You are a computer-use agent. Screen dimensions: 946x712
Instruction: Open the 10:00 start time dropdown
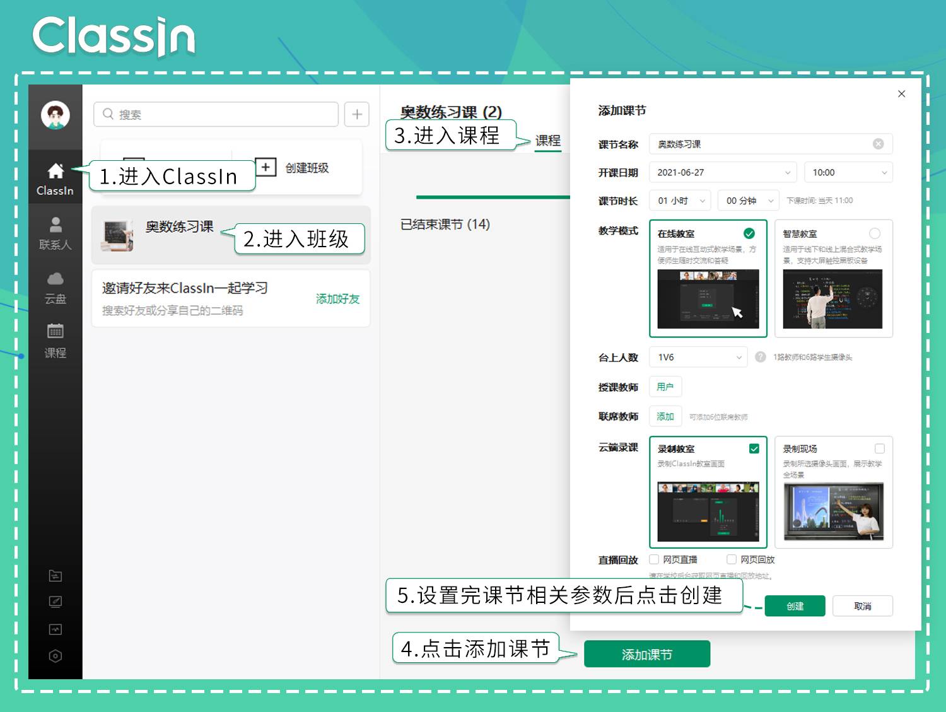(x=848, y=172)
